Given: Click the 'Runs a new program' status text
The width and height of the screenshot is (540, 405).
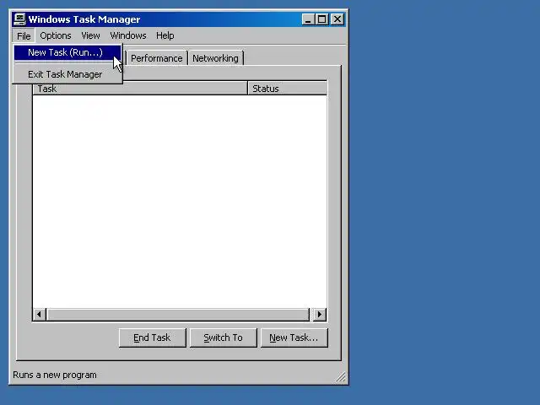Looking at the screenshot, I should (x=55, y=375).
